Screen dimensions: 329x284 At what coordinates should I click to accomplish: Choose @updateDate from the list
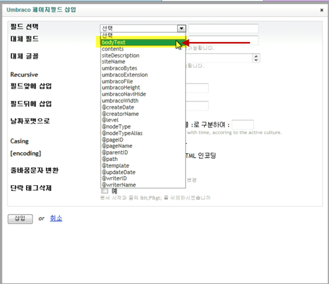pyautogui.click(x=143, y=172)
